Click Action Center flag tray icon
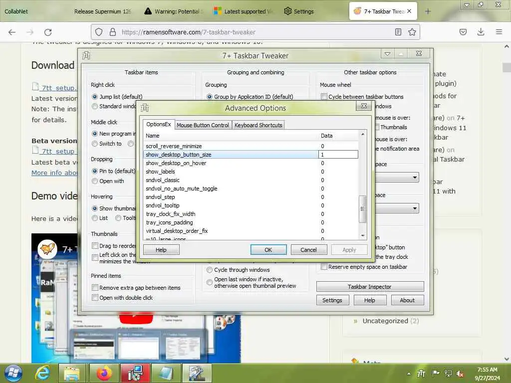Screen dimensions: 511x383 [435, 374]
